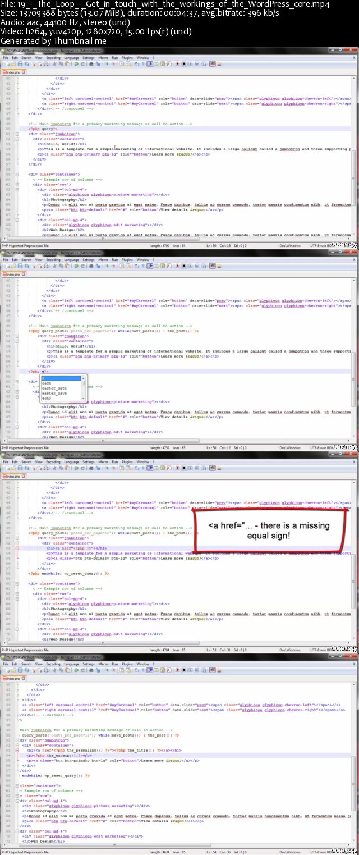
Task: Click Copy icon in 00:01:52 frame toolbar
Action: 60,266
